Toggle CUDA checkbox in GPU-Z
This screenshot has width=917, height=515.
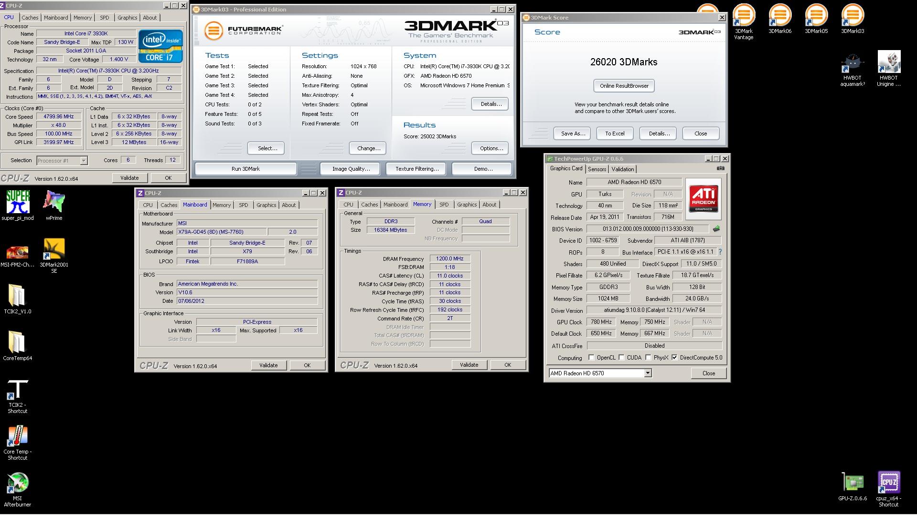(x=621, y=357)
